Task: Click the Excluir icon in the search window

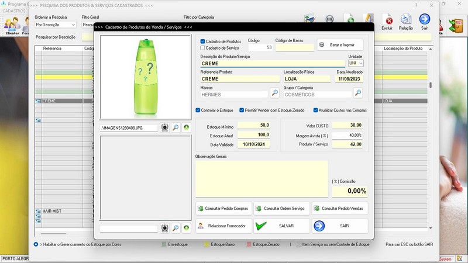Action: click(387, 22)
